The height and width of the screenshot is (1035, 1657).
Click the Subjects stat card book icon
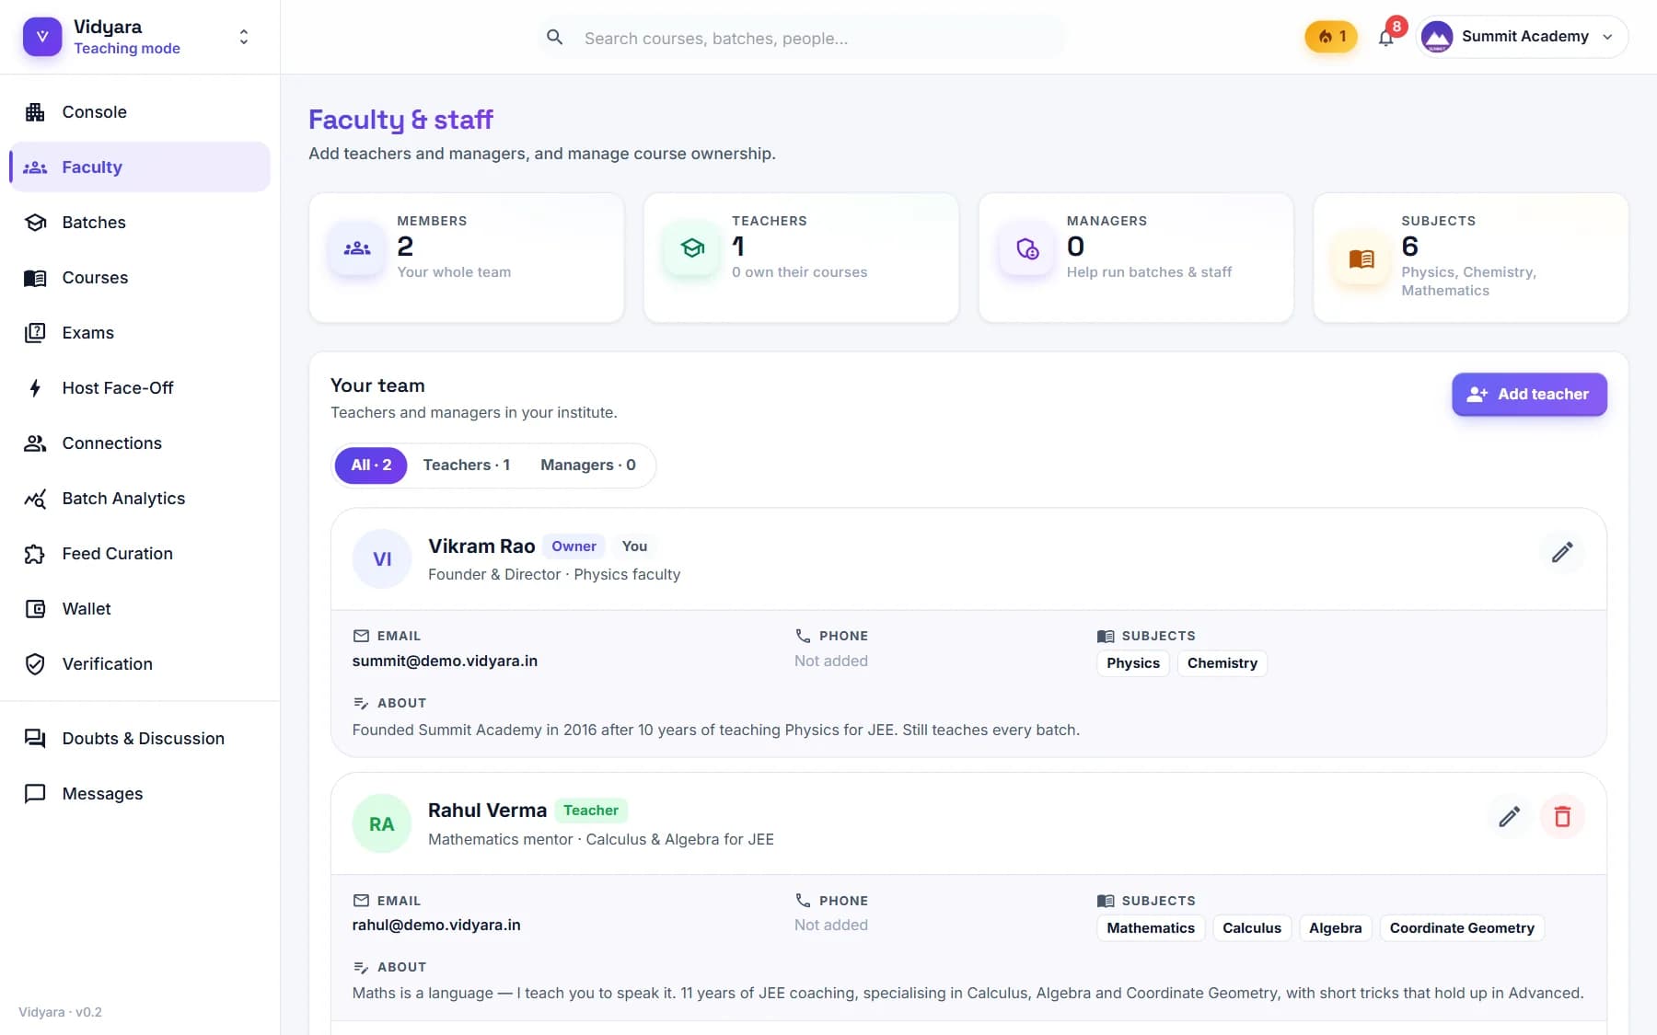click(1362, 259)
